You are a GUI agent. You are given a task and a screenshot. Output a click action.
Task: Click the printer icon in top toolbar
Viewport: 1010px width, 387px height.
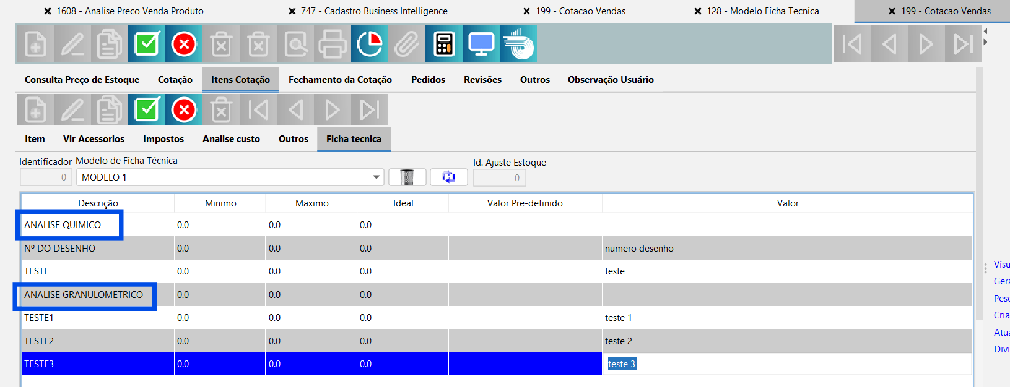pos(333,44)
